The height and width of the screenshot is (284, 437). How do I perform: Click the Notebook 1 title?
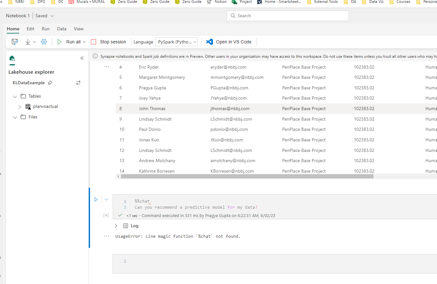pos(18,16)
